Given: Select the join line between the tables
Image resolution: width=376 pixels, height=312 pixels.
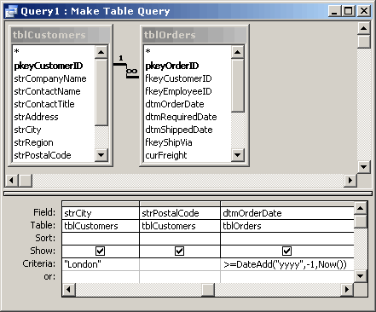Looking at the screenshot, I should 126,71.
